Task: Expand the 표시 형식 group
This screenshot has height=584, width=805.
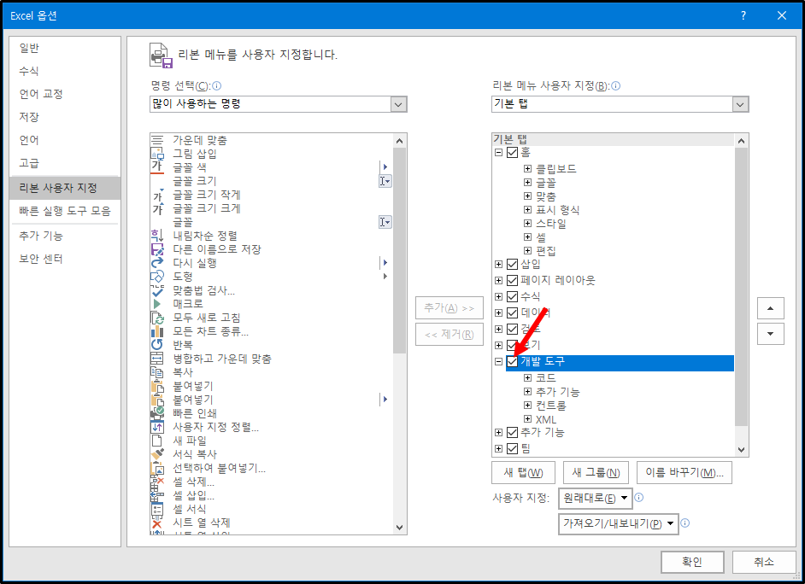Action: tap(527, 210)
